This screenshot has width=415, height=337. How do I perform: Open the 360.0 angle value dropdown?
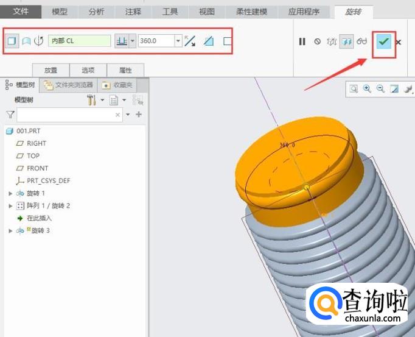click(178, 41)
